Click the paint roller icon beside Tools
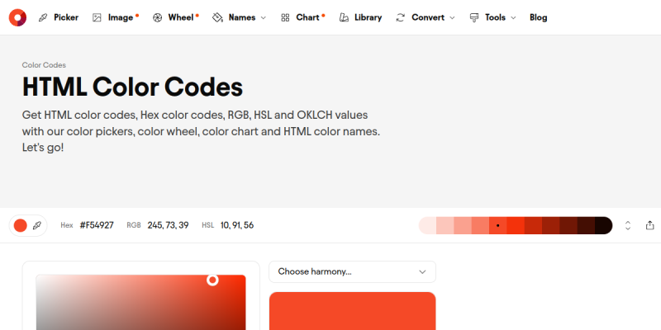This screenshot has width=661, height=330. 474,17
